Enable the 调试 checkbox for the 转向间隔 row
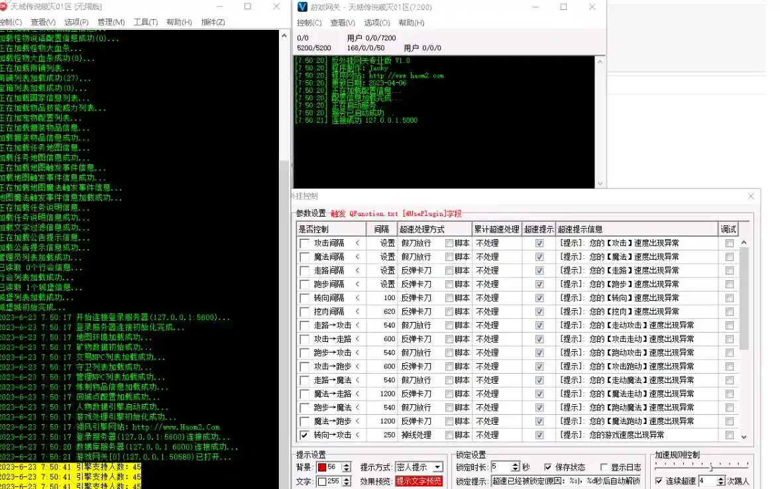Screen dimensions: 780x489 pyautogui.click(x=729, y=298)
